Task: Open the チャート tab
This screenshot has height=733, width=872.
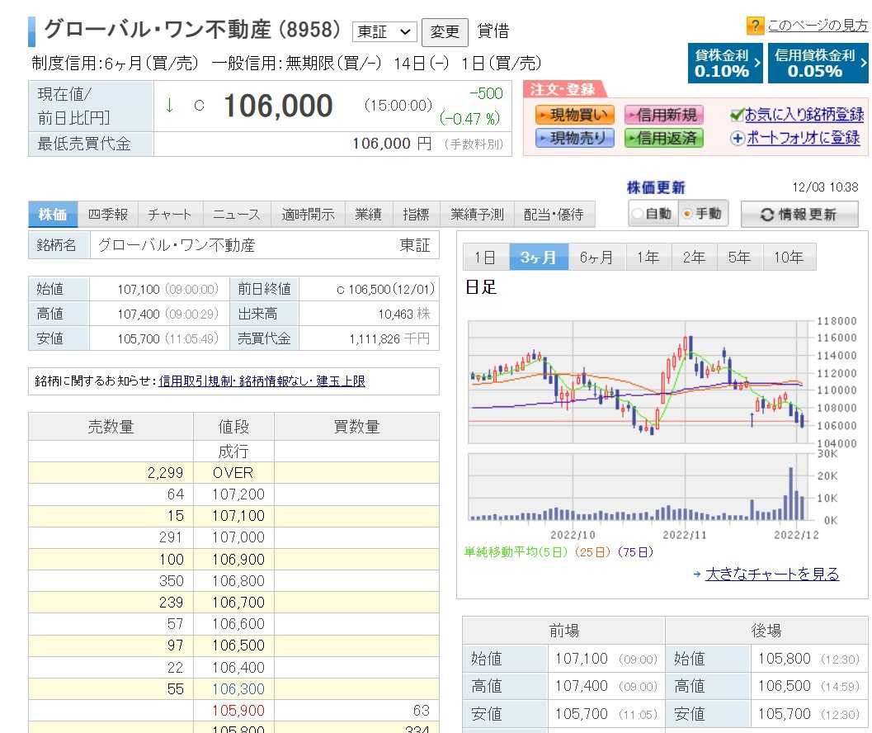Action: [x=170, y=215]
